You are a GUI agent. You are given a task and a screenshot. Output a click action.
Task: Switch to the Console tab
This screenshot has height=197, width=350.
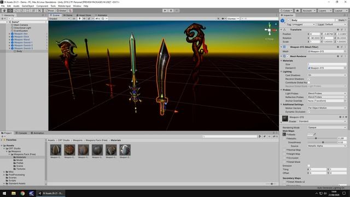tap(21, 133)
